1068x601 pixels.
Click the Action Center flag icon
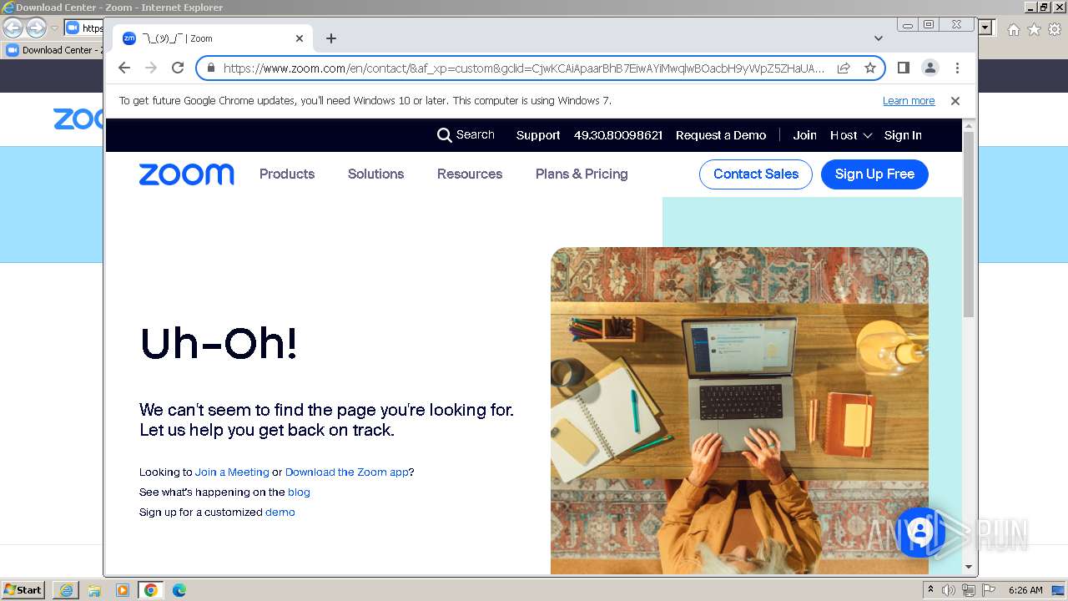click(x=988, y=590)
